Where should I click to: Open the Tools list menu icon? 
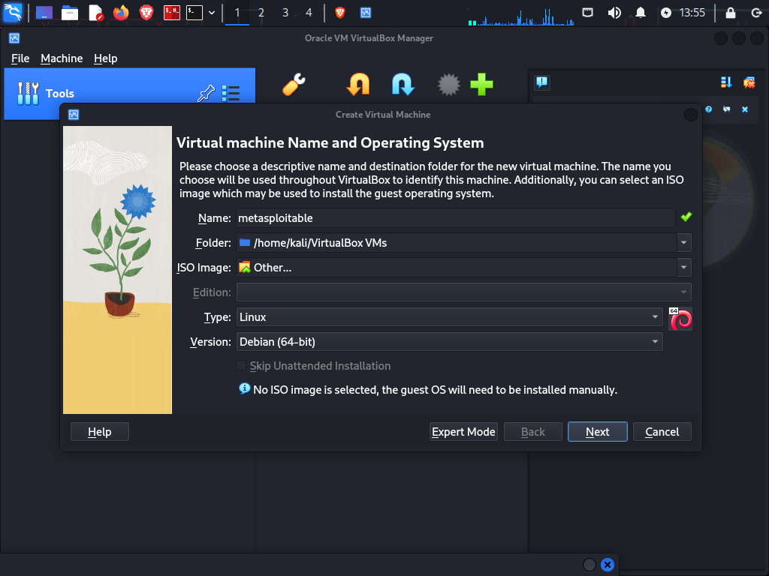tap(231, 93)
